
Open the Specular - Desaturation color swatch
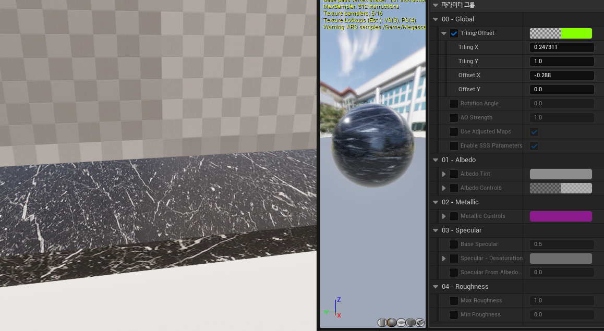561,258
